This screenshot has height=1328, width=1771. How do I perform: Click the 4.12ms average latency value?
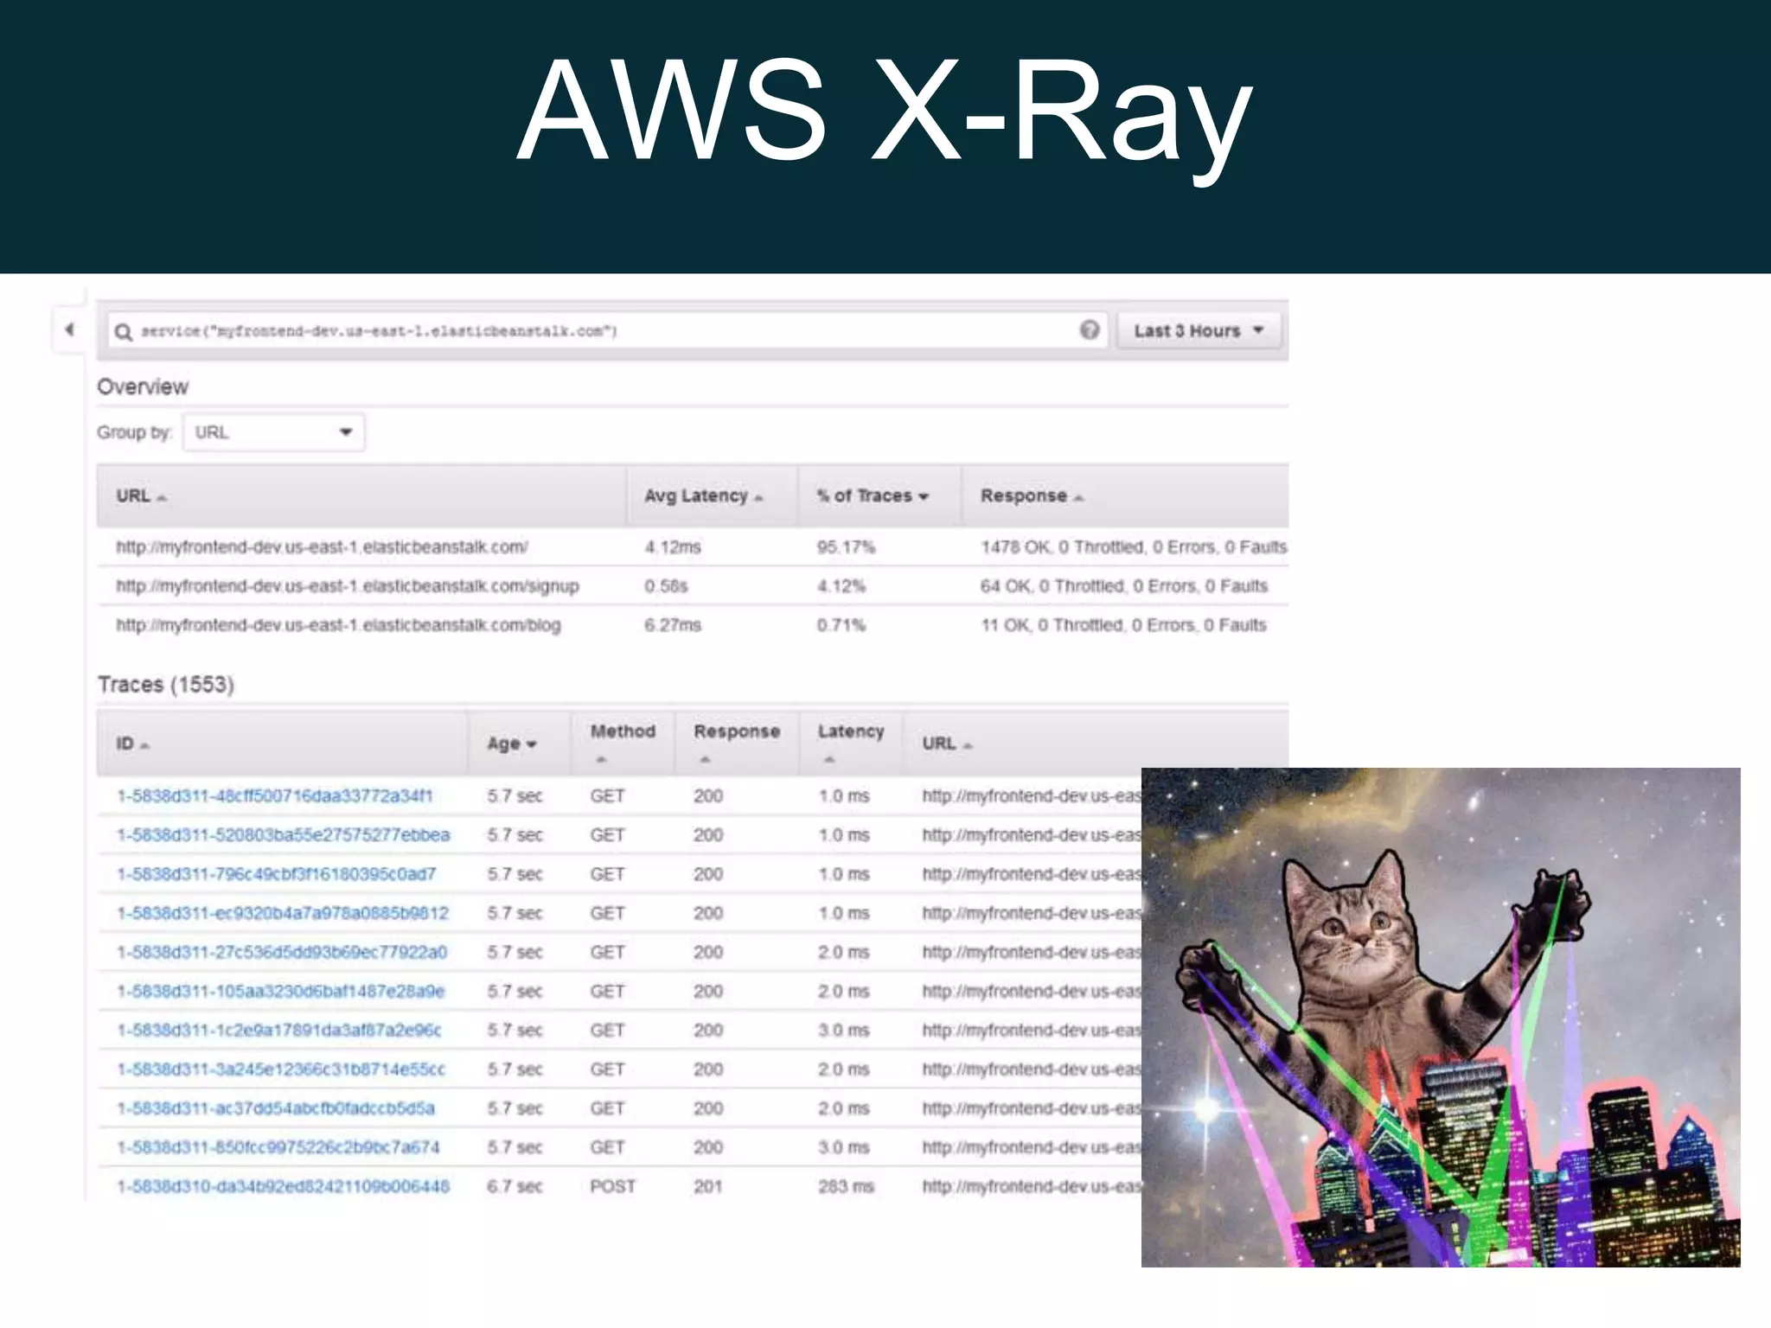(x=673, y=547)
